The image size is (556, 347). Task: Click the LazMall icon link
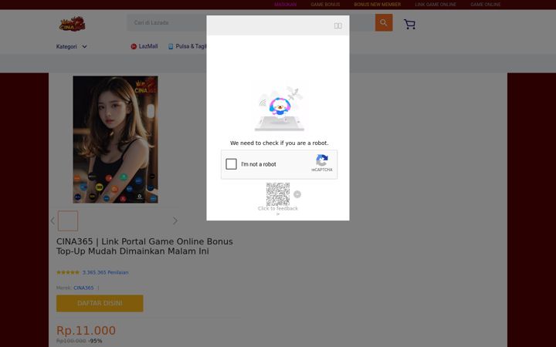144,46
